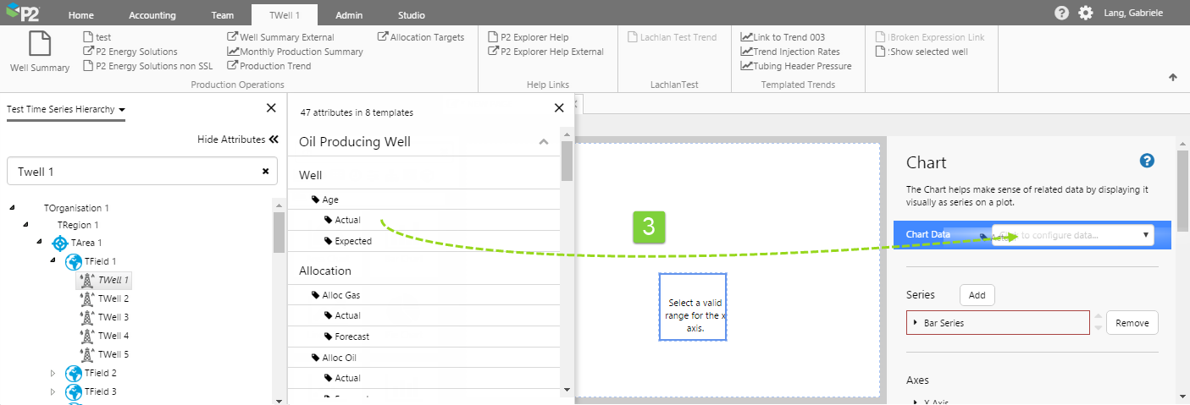Select the TArea 1 target icon
The height and width of the screenshot is (405, 1190).
(59, 244)
